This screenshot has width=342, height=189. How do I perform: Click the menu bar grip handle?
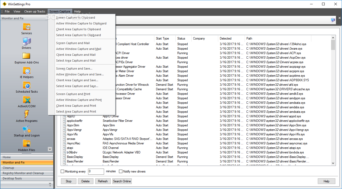[x=2, y=11]
